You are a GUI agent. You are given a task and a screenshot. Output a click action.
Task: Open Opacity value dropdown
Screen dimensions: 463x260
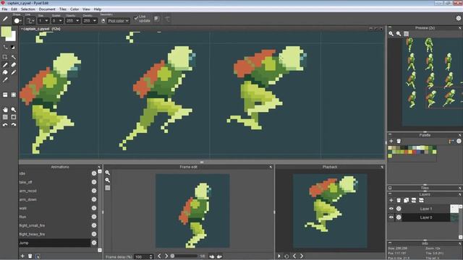pos(72,21)
